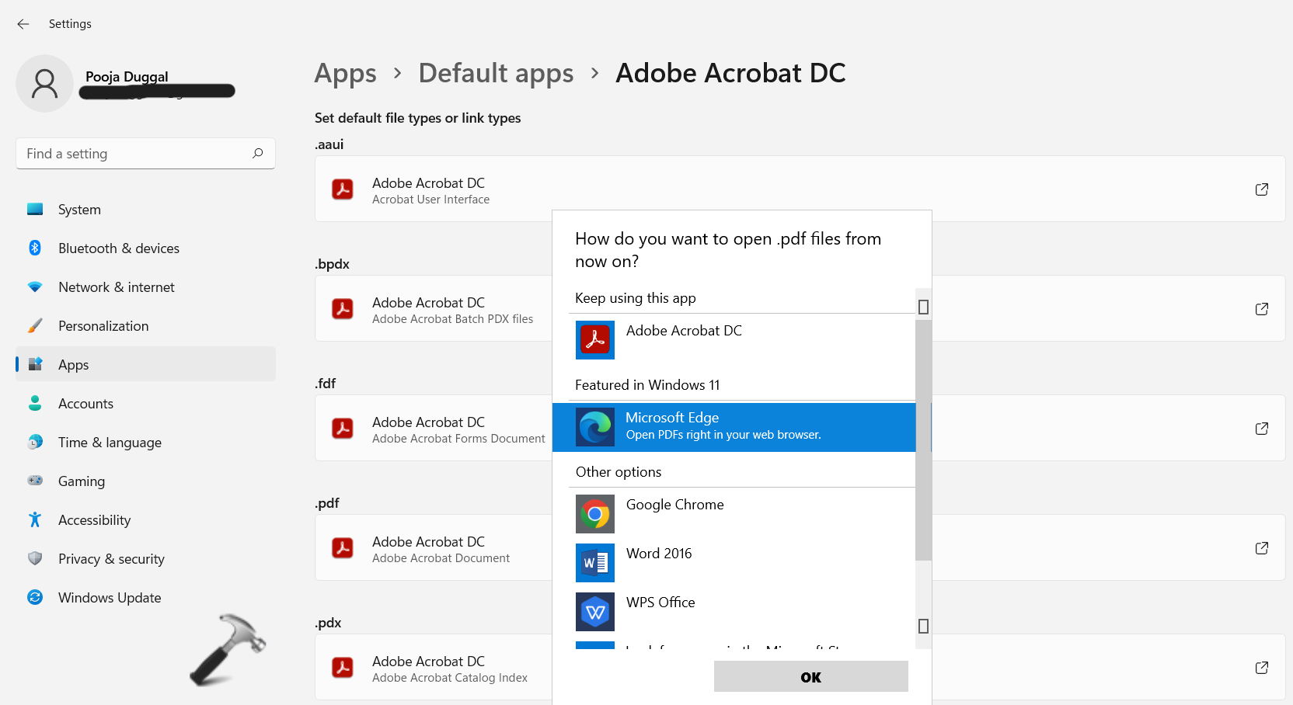Click search magnifier in Find a setting
Viewport: 1293px width, 705px height.
(x=258, y=154)
